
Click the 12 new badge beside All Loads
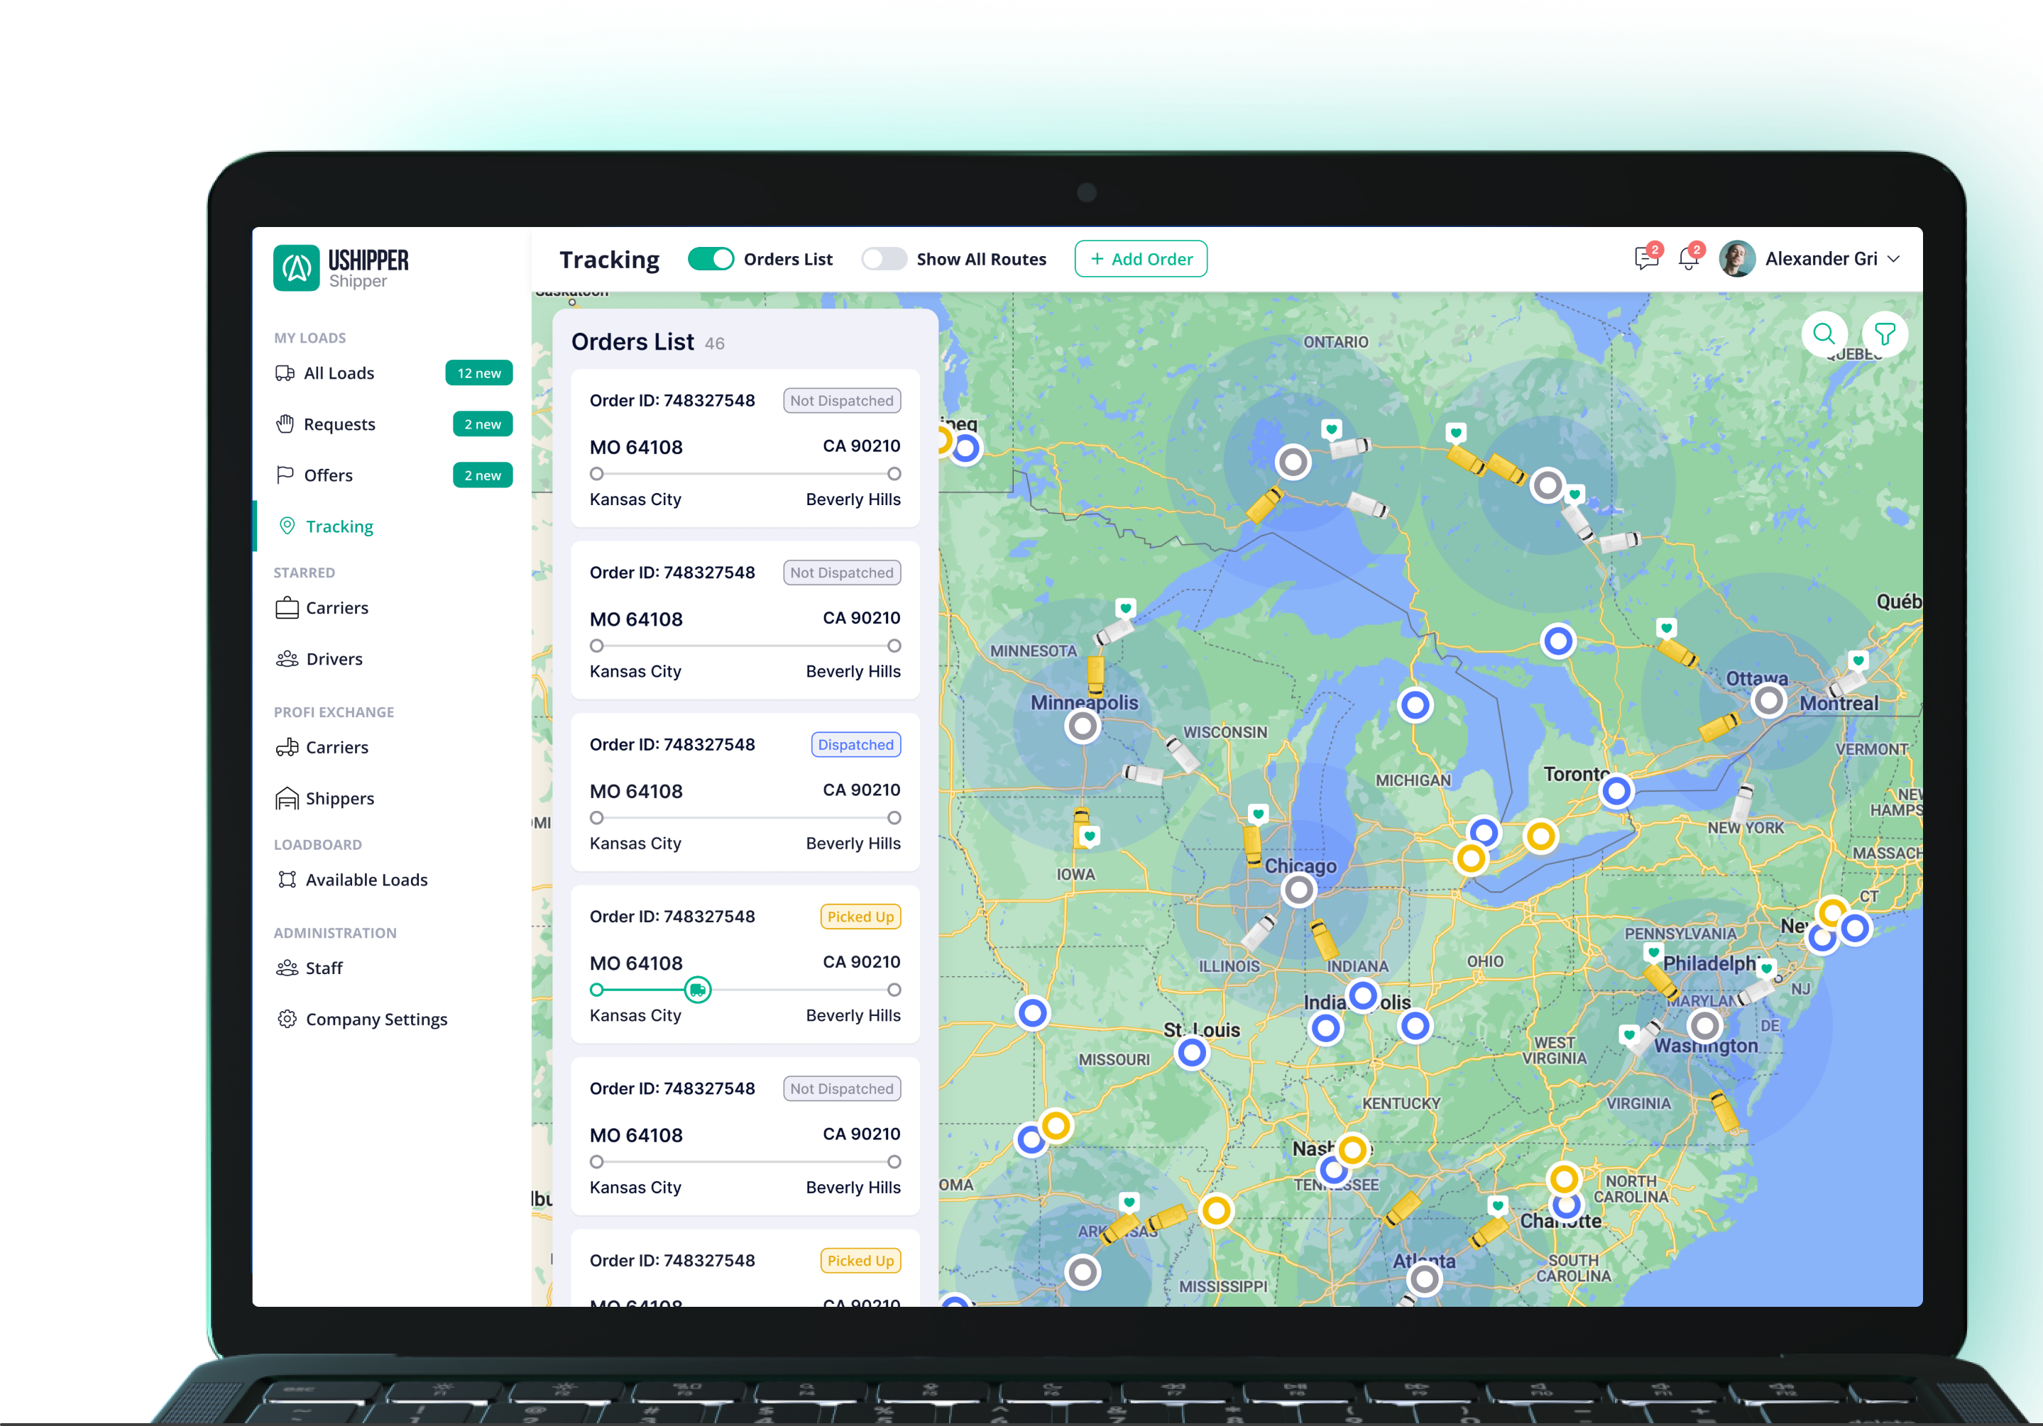pos(478,373)
